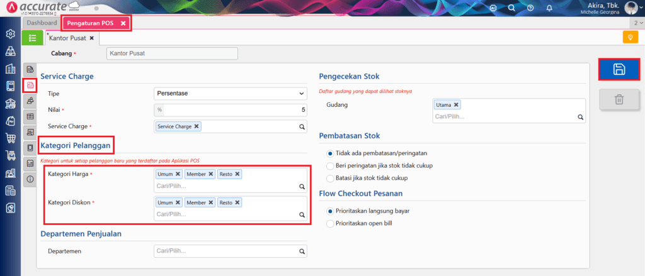The height and width of the screenshot is (276, 645).
Task: Expand the Tipe "Persentase" dropdown
Action: [x=230, y=94]
